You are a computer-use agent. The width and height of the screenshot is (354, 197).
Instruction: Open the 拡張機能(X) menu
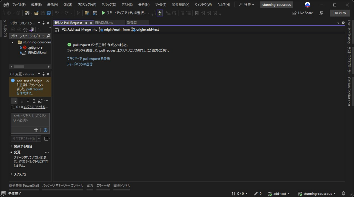point(181,5)
